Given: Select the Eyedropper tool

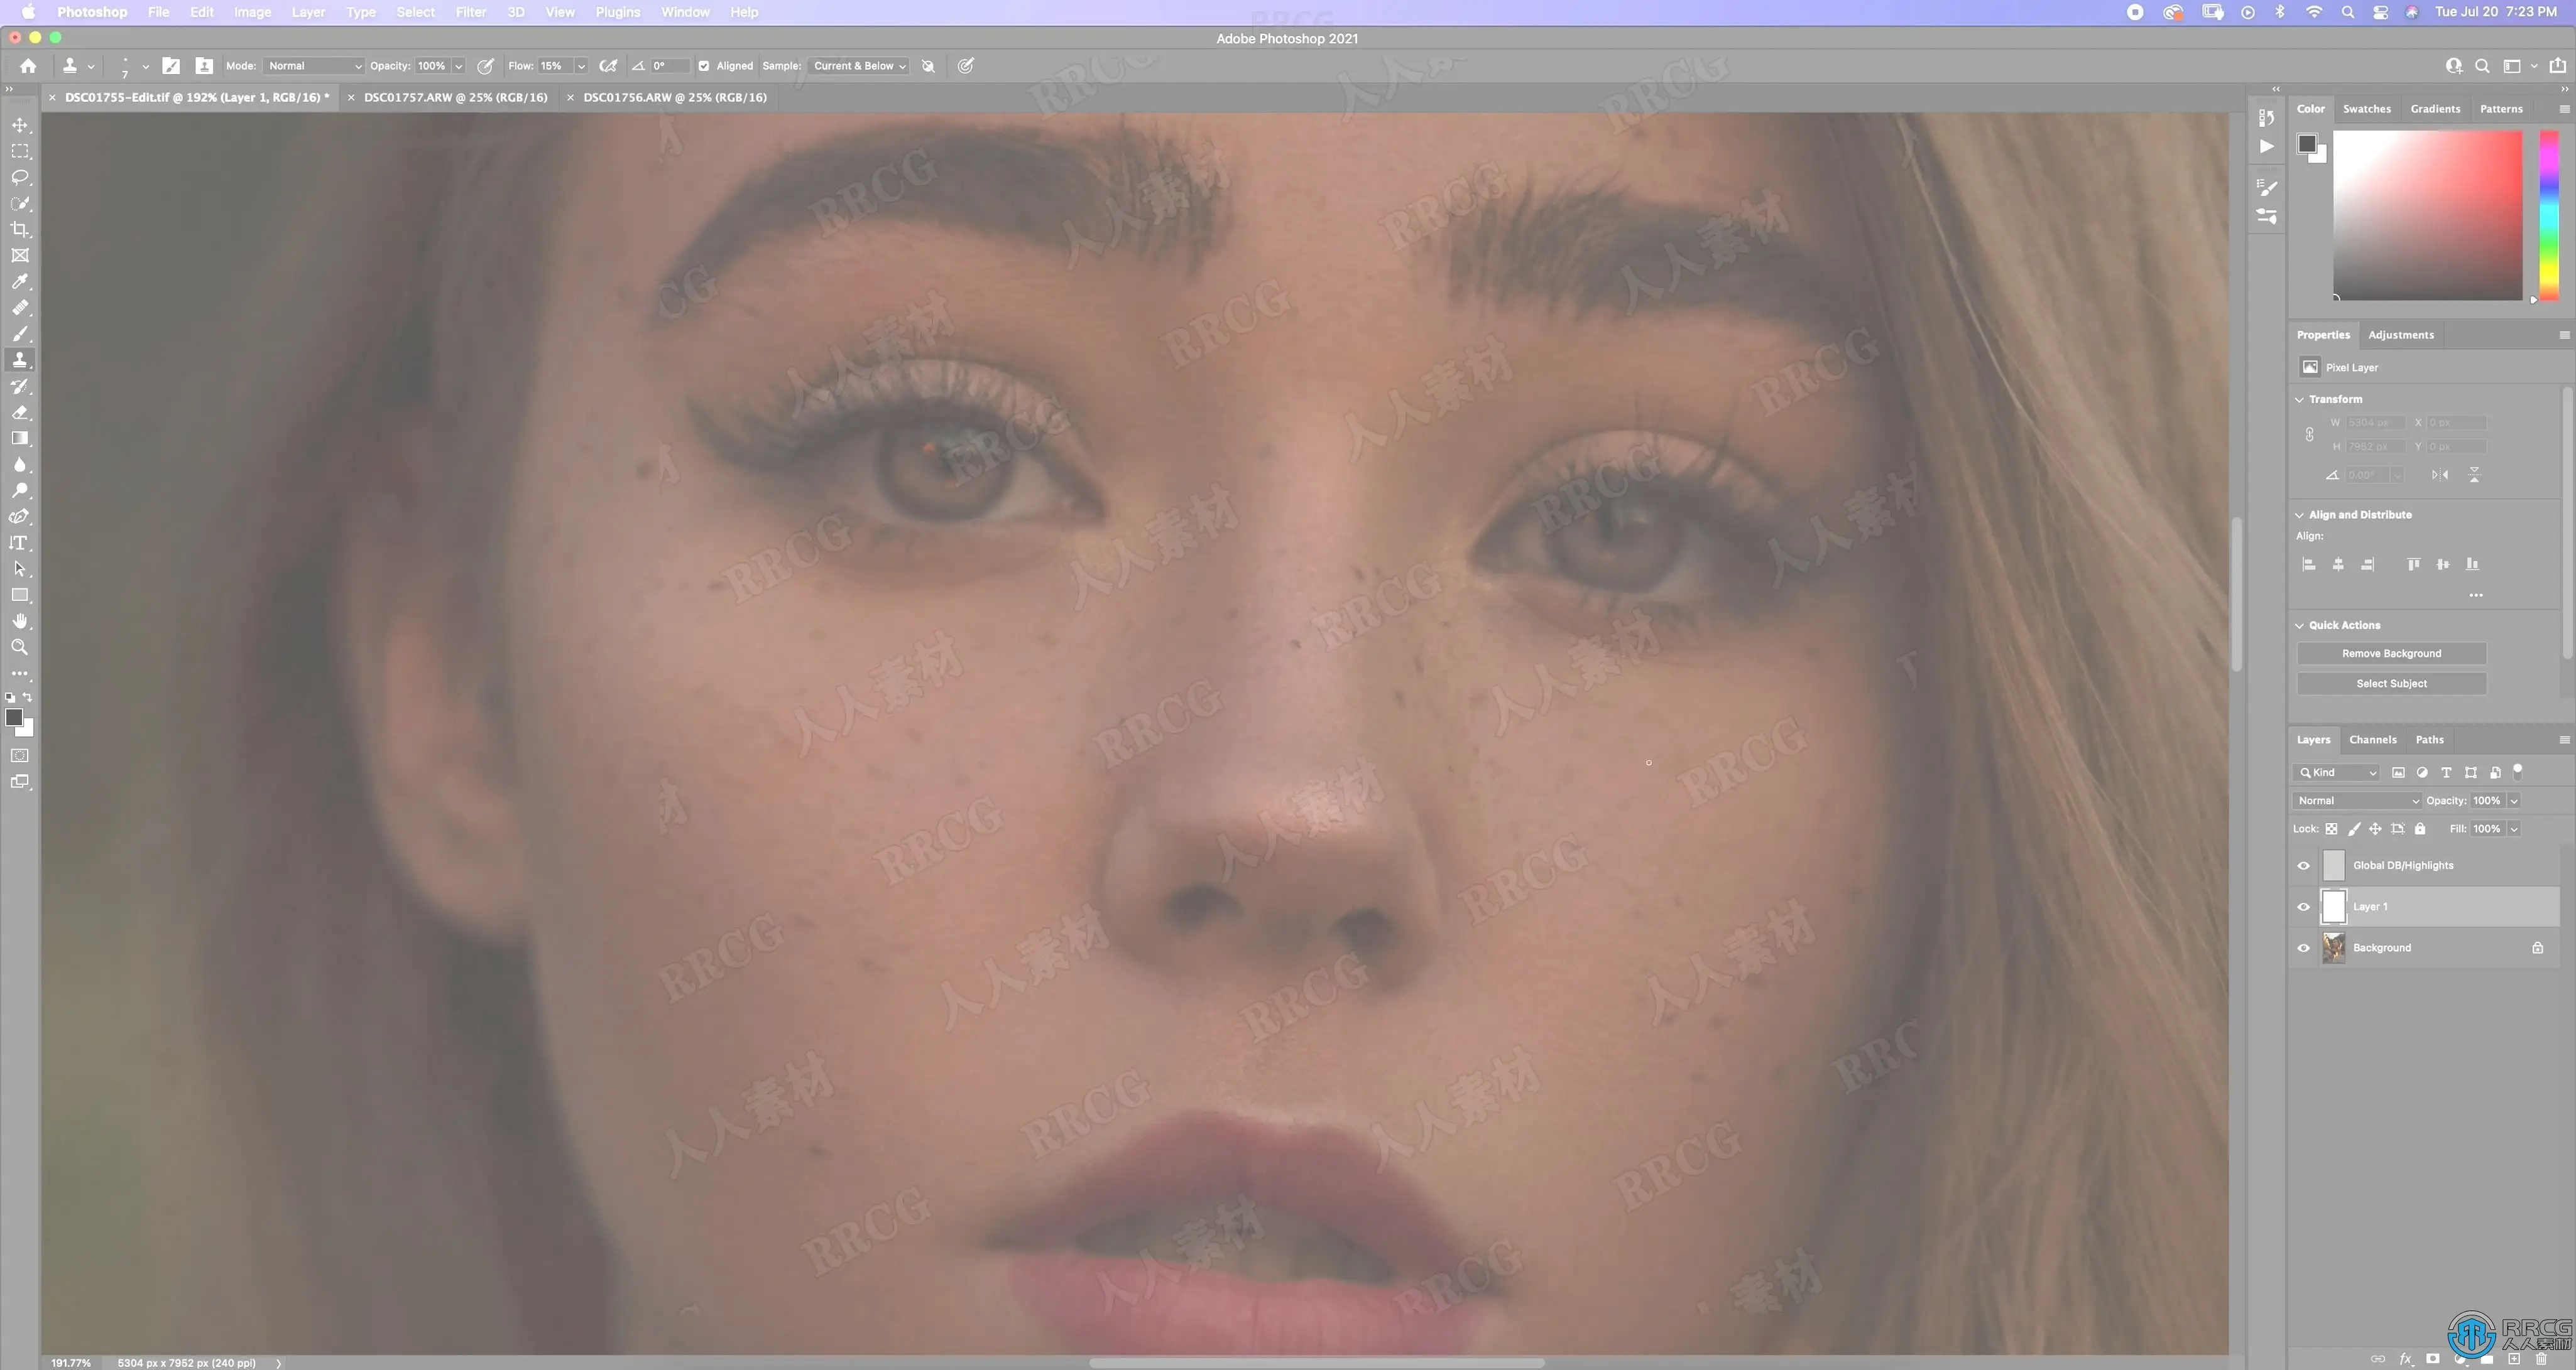Looking at the screenshot, I should click(x=20, y=282).
